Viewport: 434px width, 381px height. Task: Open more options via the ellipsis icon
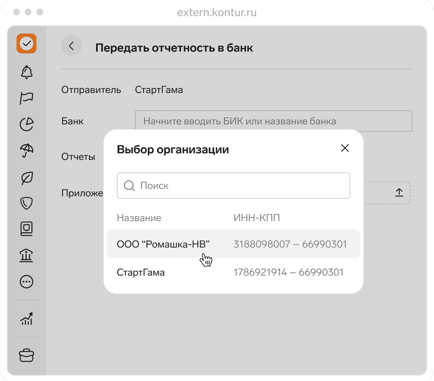26,282
